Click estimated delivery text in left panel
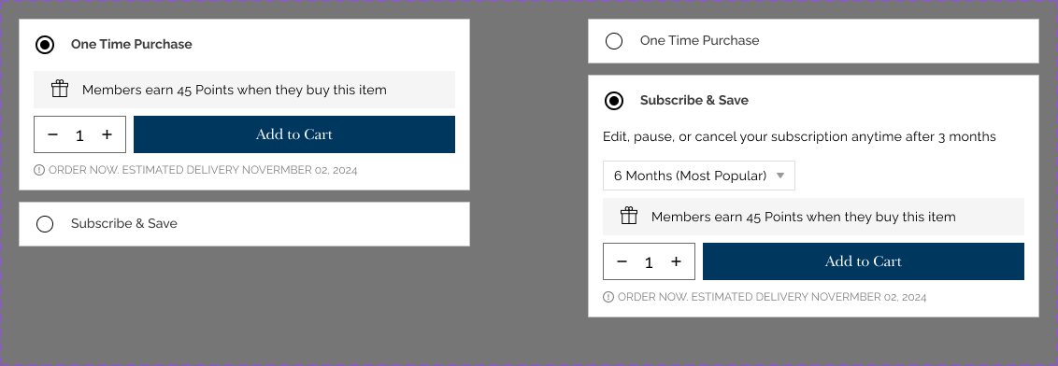Image resolution: width=1058 pixels, height=366 pixels. pyautogui.click(x=203, y=170)
